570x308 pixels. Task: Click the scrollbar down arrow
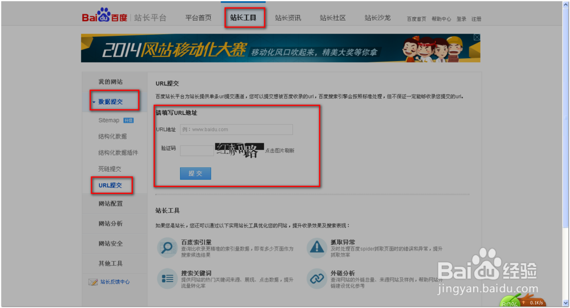565,302
